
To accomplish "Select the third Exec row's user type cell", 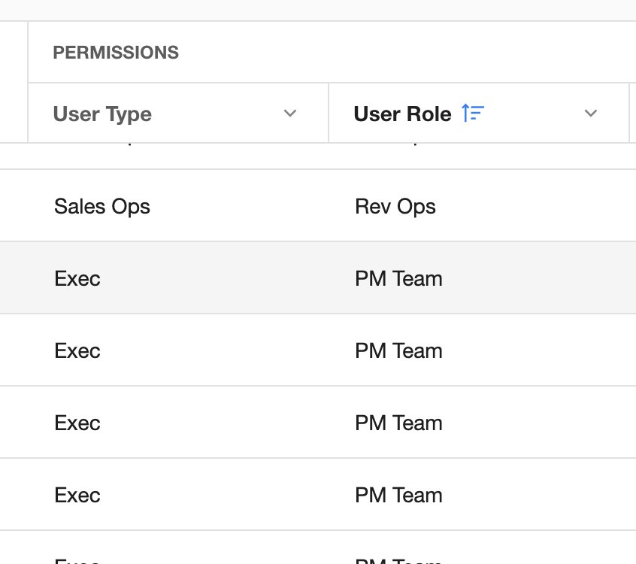I will point(77,423).
